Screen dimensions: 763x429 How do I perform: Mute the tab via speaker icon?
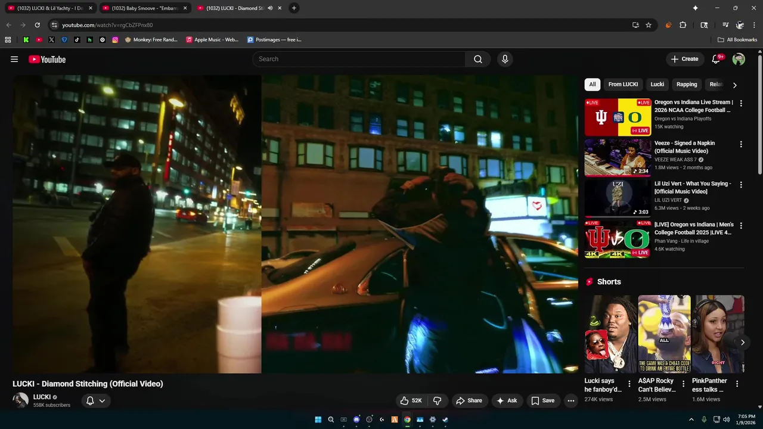pyautogui.click(x=270, y=8)
